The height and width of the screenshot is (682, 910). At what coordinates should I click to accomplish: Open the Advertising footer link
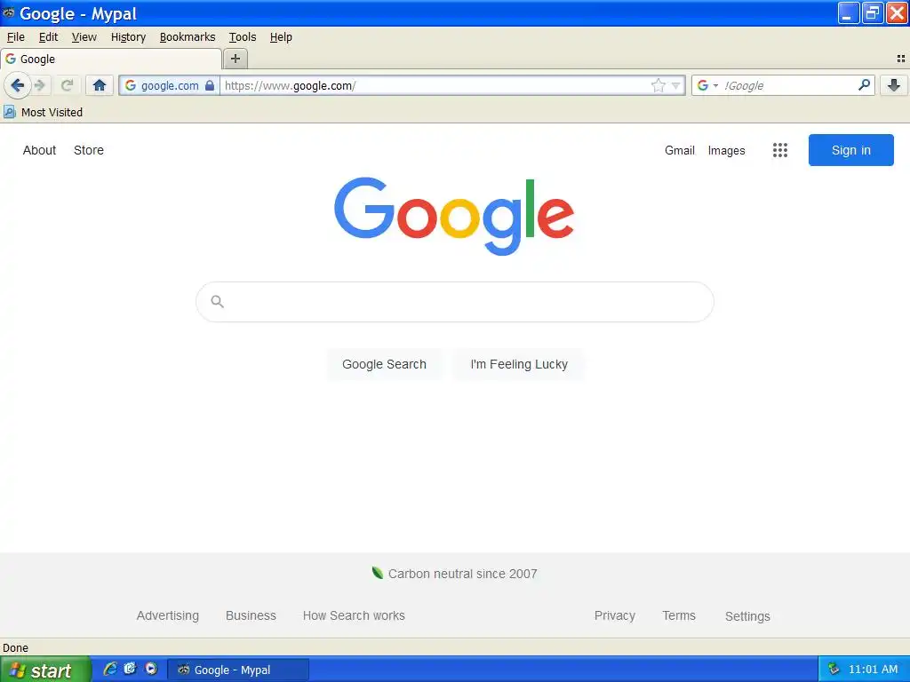pos(168,615)
